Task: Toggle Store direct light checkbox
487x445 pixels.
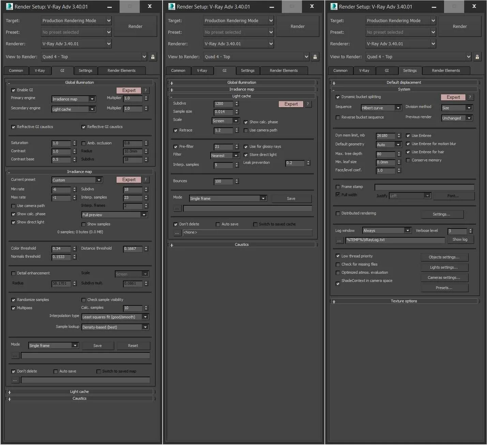Action: tap(246, 155)
